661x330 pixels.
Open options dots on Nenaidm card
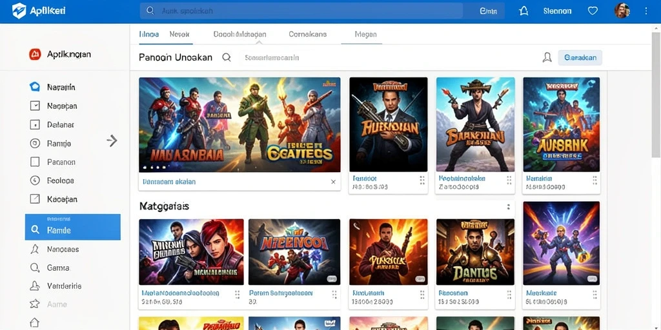point(595,180)
